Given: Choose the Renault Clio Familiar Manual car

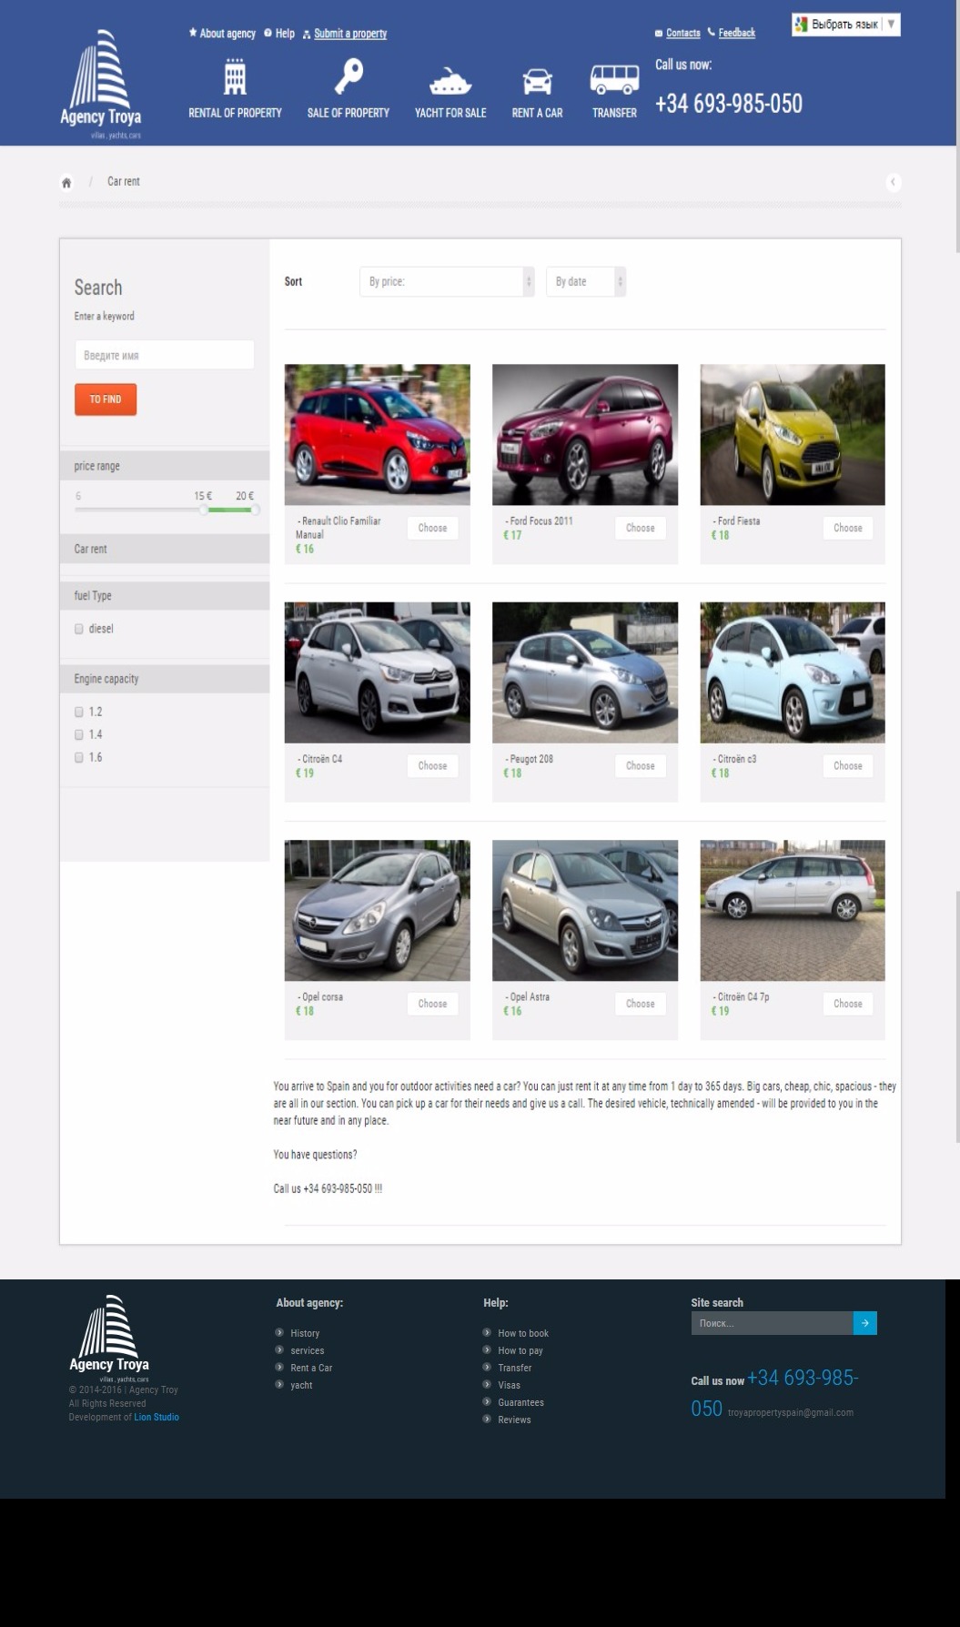Looking at the screenshot, I should click(x=432, y=528).
